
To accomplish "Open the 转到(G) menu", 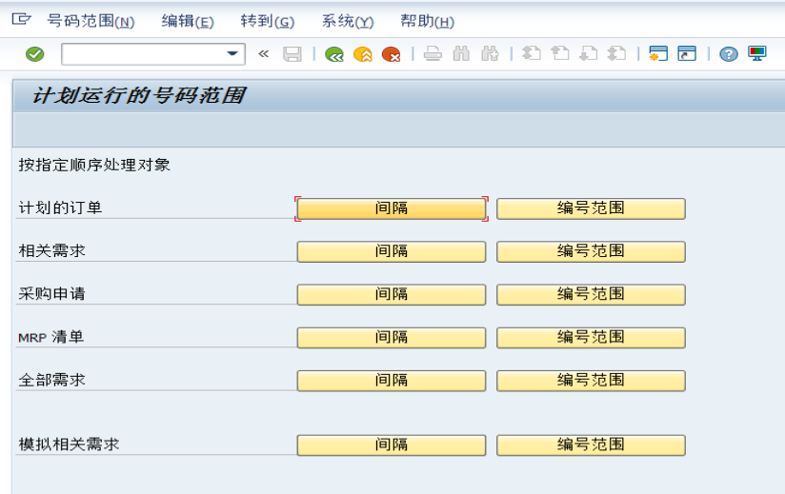I will (x=268, y=22).
